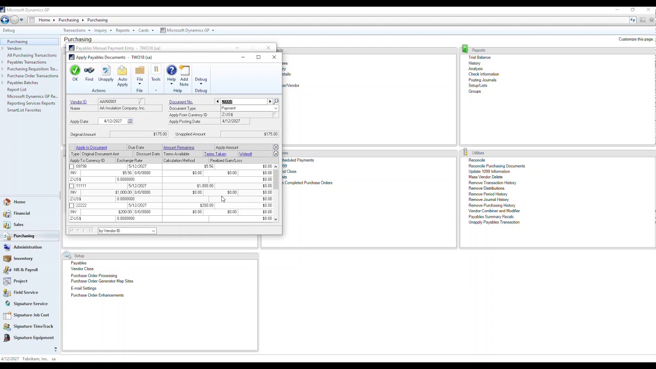This screenshot has width=656, height=369.
Task: Open Unapply Payables Transaction utility
Action: pos(494,222)
